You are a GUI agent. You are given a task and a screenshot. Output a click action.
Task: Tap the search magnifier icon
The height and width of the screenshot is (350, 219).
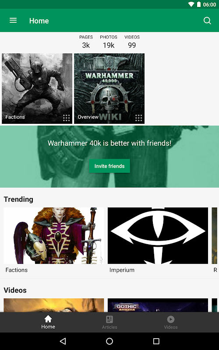pyautogui.click(x=207, y=21)
